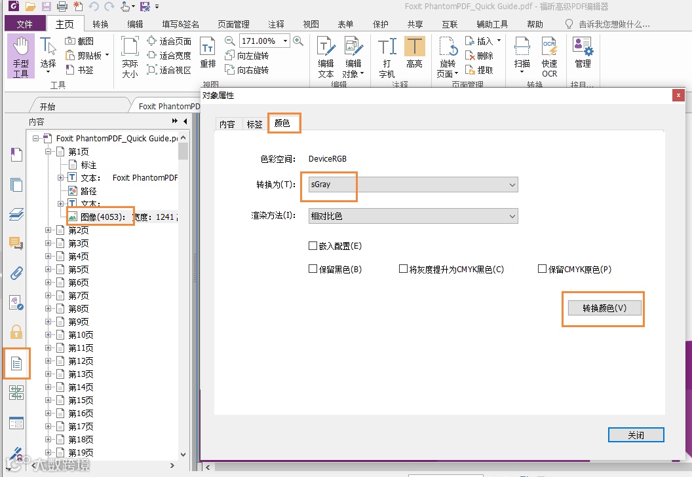Check Preserve CMYK Primaries (保留CMYK原色) checkbox
The image size is (692, 477).
[x=543, y=269]
